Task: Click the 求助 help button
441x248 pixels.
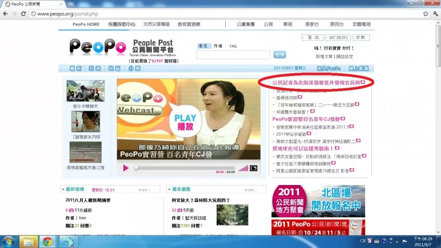Action: pos(360,38)
